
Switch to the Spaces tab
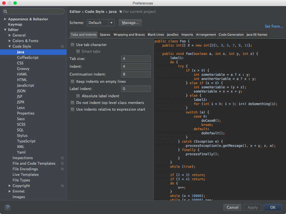pyautogui.click(x=105, y=35)
